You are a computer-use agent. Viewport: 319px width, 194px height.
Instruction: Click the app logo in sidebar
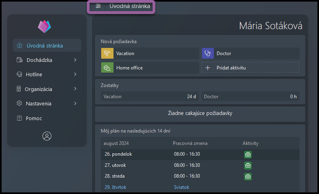[44, 26]
